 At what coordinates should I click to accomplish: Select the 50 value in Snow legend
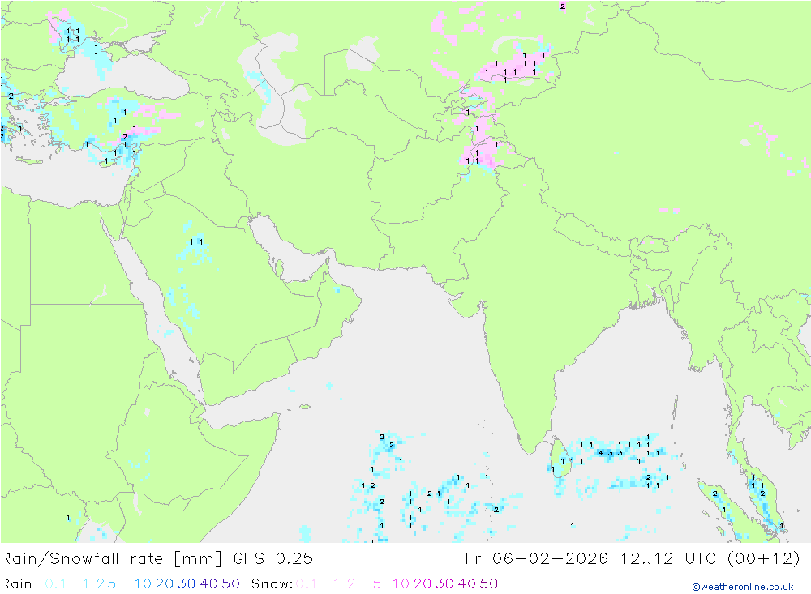pyautogui.click(x=489, y=583)
